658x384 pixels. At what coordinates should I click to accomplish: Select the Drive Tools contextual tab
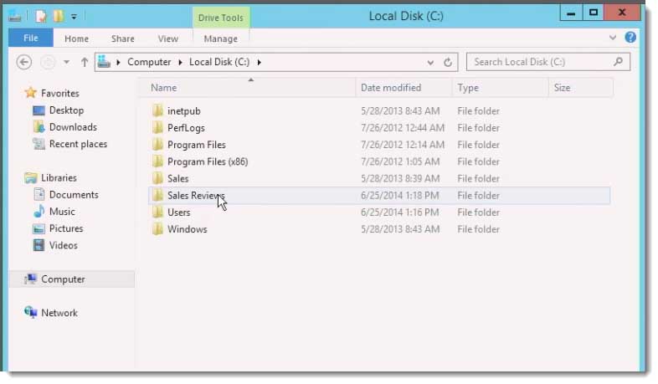[x=221, y=18]
